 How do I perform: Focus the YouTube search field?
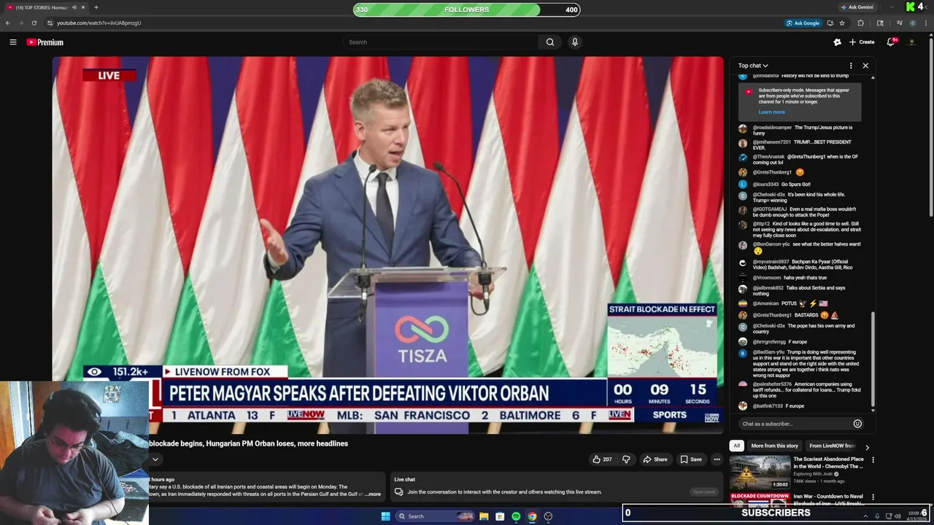(x=441, y=42)
